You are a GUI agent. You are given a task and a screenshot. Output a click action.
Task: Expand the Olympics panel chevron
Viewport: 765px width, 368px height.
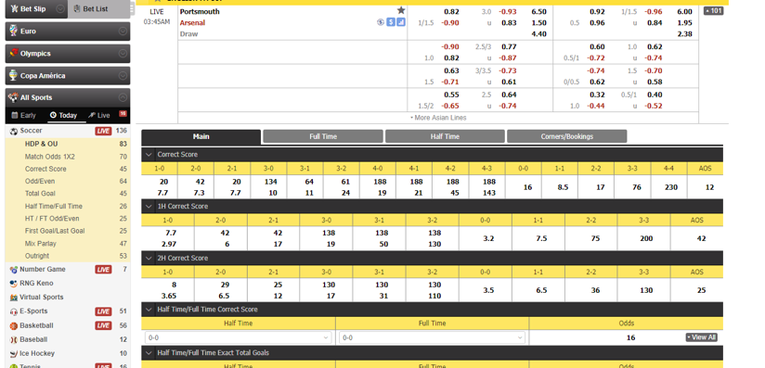coord(123,54)
